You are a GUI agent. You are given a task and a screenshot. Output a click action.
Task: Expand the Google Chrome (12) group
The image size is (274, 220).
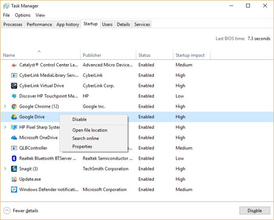pos(5,106)
